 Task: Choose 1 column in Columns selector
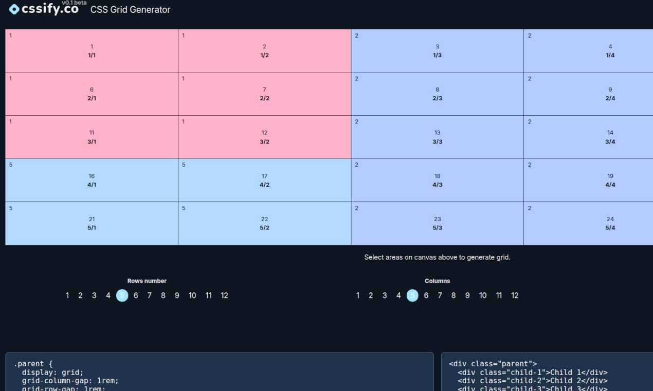click(x=357, y=295)
